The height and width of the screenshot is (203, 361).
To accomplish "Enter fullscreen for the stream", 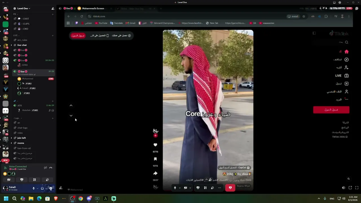I will click(357, 188).
